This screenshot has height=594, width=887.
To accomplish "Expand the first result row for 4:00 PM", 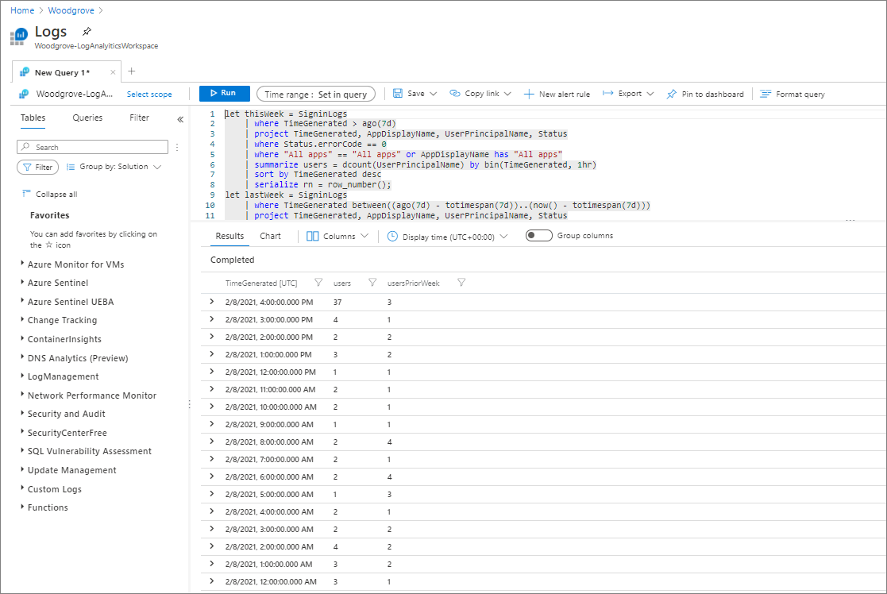I will click(211, 302).
